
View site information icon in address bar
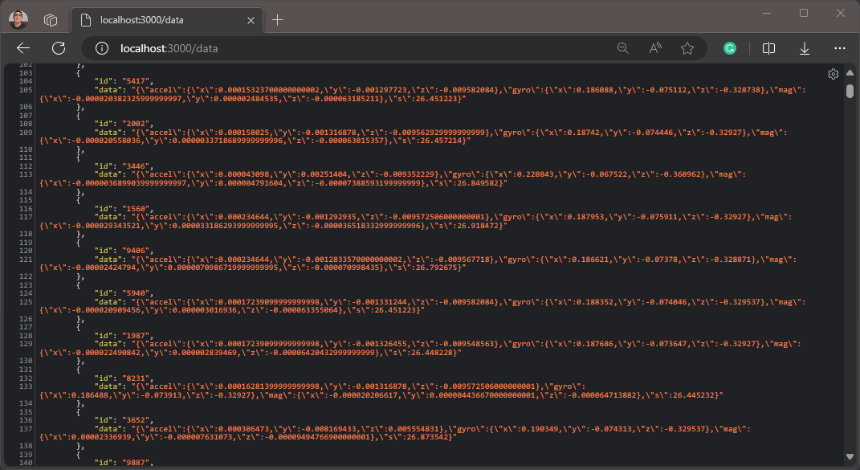(102, 48)
